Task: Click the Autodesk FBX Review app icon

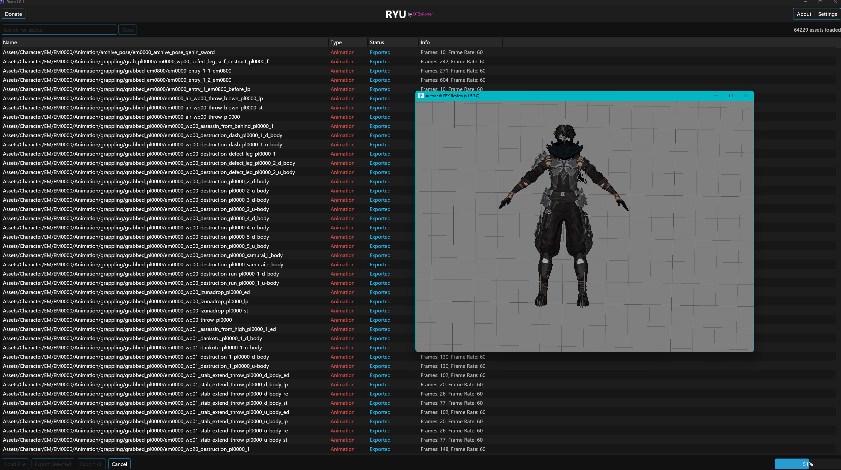Action: pos(421,96)
